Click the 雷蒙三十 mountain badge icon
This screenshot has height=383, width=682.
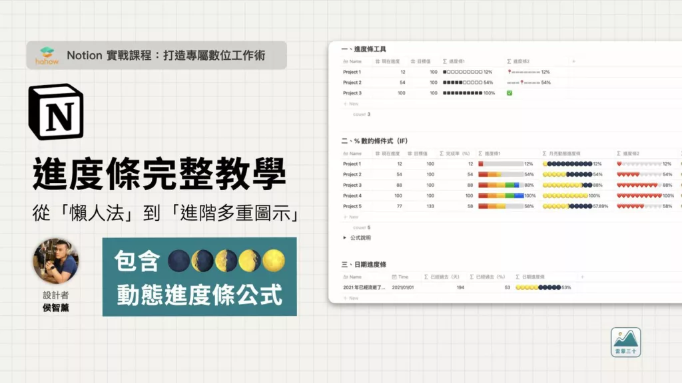625,342
